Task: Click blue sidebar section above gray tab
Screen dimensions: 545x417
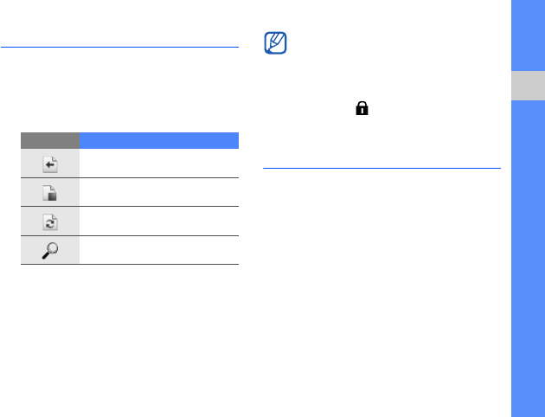Action: (x=527, y=35)
